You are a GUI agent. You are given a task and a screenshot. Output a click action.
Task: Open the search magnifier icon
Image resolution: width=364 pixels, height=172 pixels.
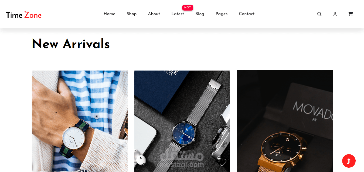click(x=319, y=14)
